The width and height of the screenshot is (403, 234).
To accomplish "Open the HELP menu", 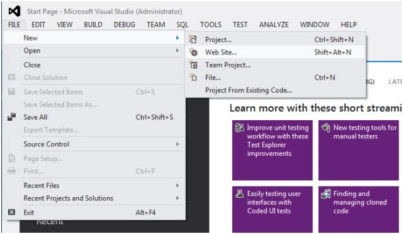I will (349, 24).
